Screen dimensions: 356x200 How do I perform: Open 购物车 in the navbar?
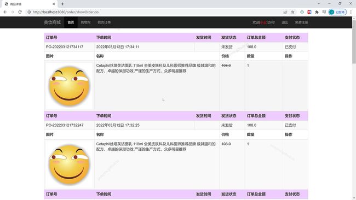(85, 22)
